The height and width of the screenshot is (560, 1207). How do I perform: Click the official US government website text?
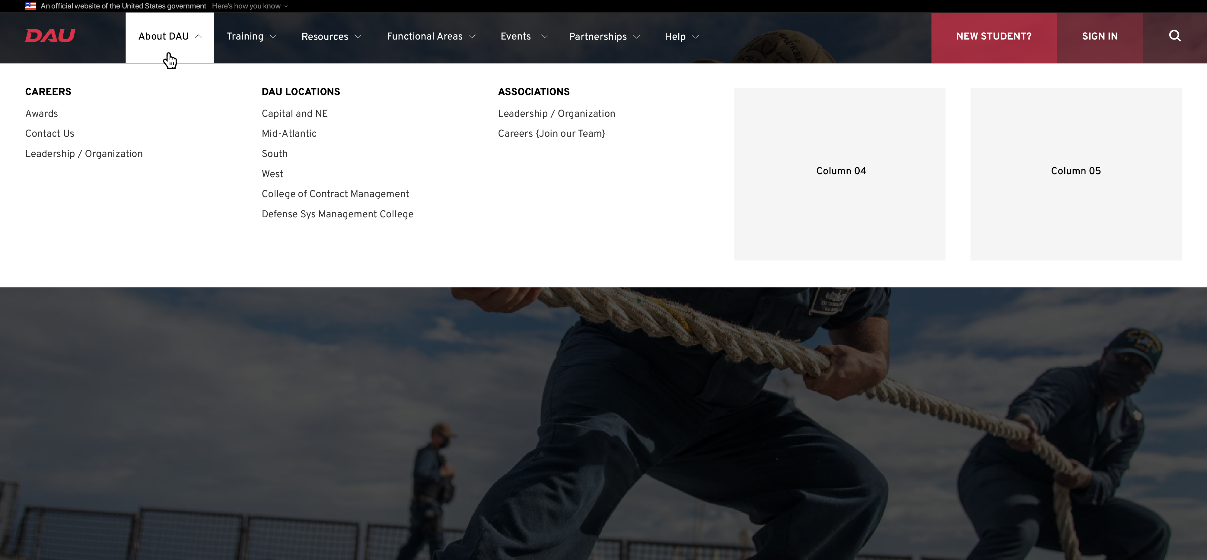click(x=123, y=6)
